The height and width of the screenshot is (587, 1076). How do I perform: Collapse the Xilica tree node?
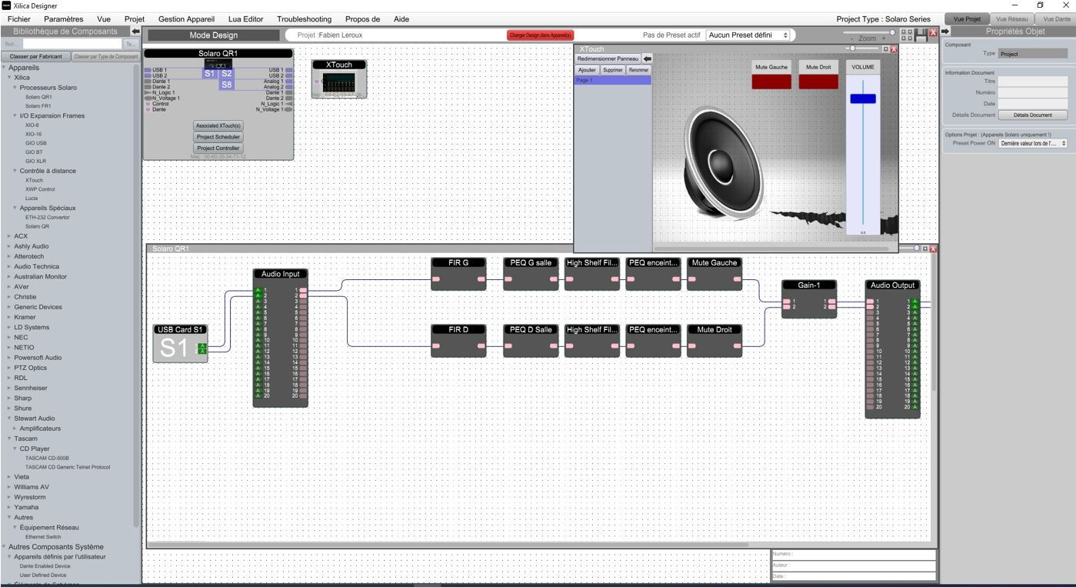[x=9, y=78]
